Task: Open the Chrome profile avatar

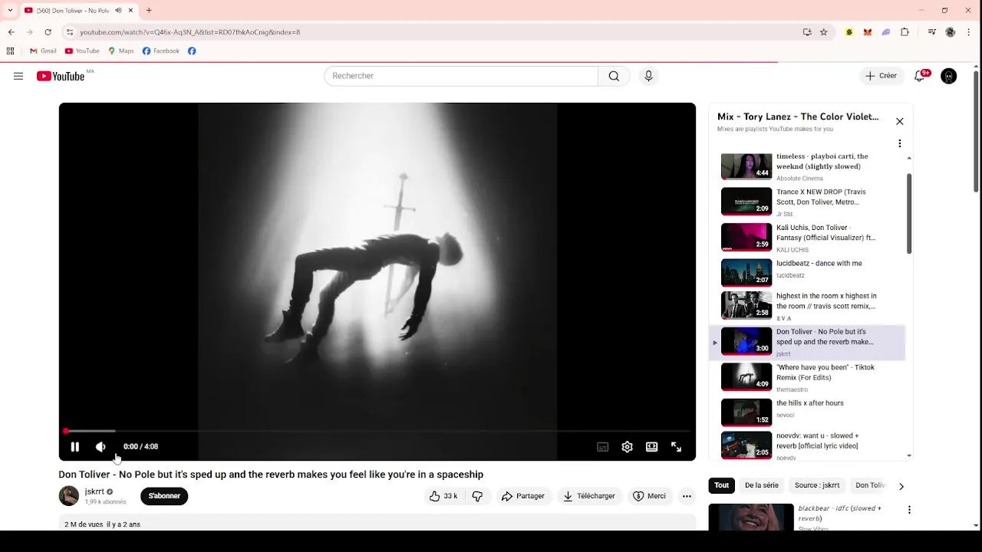Action: [951, 32]
